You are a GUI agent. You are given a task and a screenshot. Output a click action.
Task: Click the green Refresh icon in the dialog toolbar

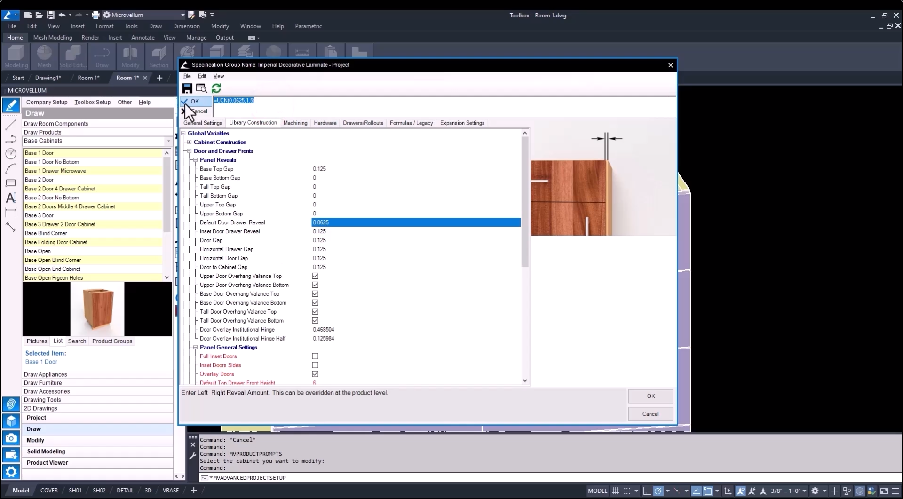click(216, 88)
